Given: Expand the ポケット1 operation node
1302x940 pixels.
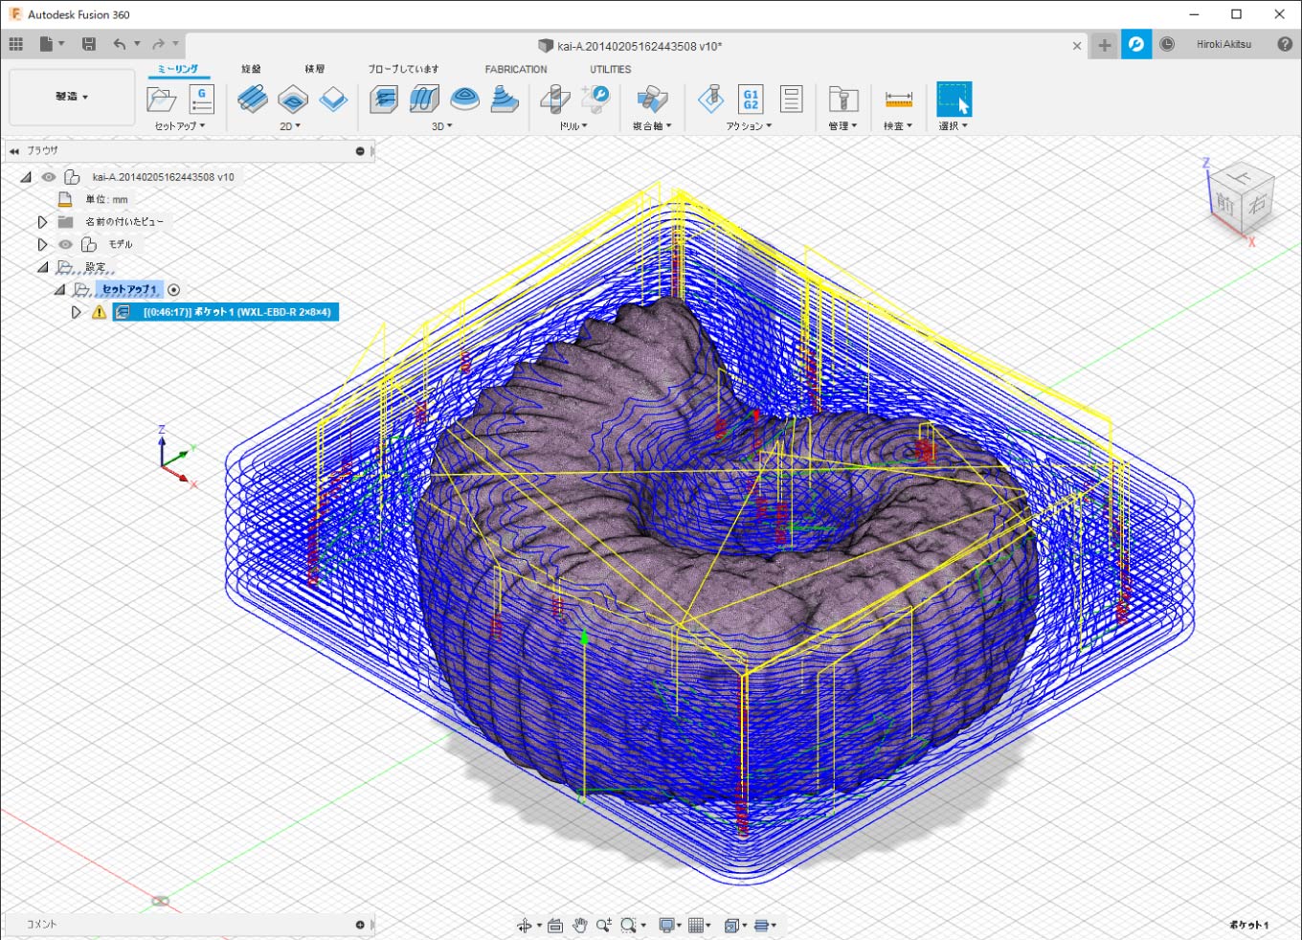Looking at the screenshot, I should coord(77,312).
